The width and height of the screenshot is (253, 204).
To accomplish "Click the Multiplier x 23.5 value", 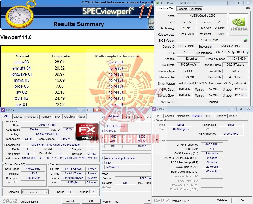I will click(33, 173).
